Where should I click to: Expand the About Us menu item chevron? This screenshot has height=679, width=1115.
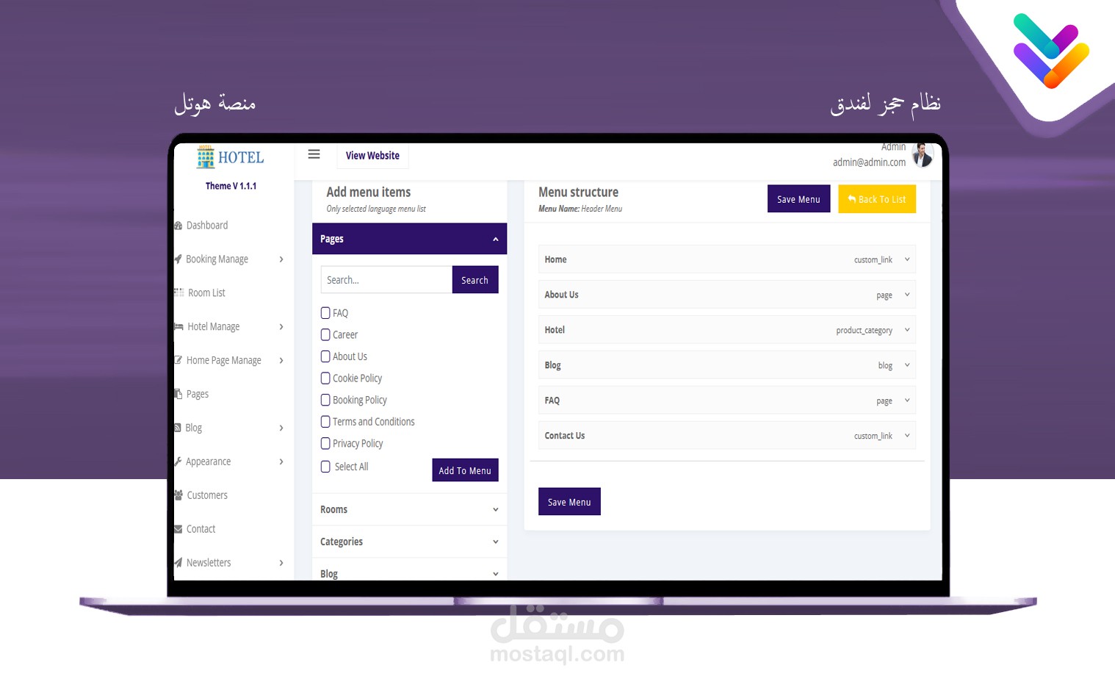(907, 295)
